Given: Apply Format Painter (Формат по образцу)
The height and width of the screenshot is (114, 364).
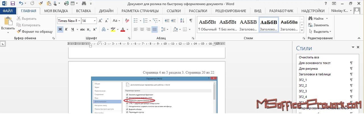Looking at the screenshot, I should coord(35,31).
